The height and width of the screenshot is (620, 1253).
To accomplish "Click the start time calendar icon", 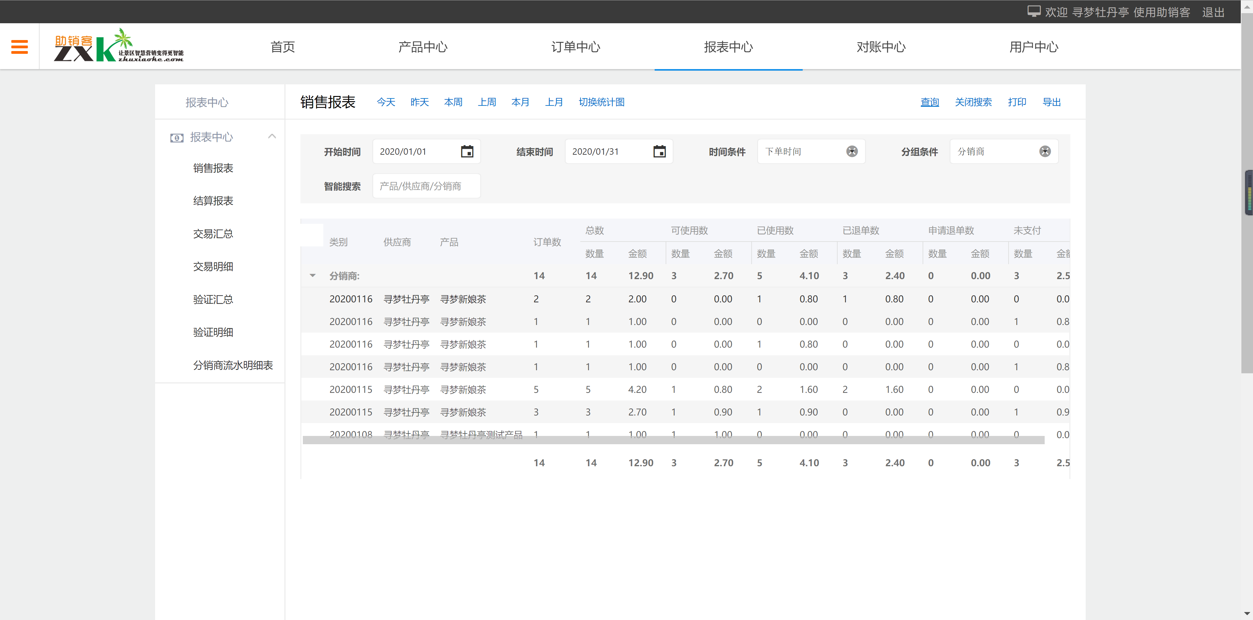I will coord(467,152).
